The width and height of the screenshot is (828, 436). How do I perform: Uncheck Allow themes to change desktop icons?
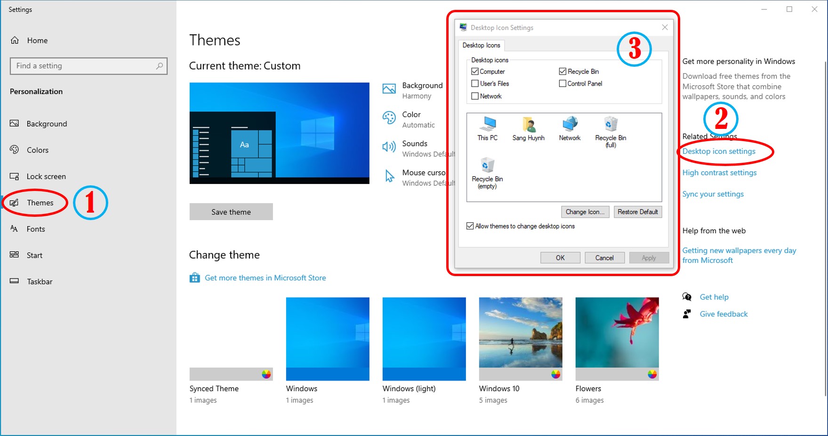point(470,226)
